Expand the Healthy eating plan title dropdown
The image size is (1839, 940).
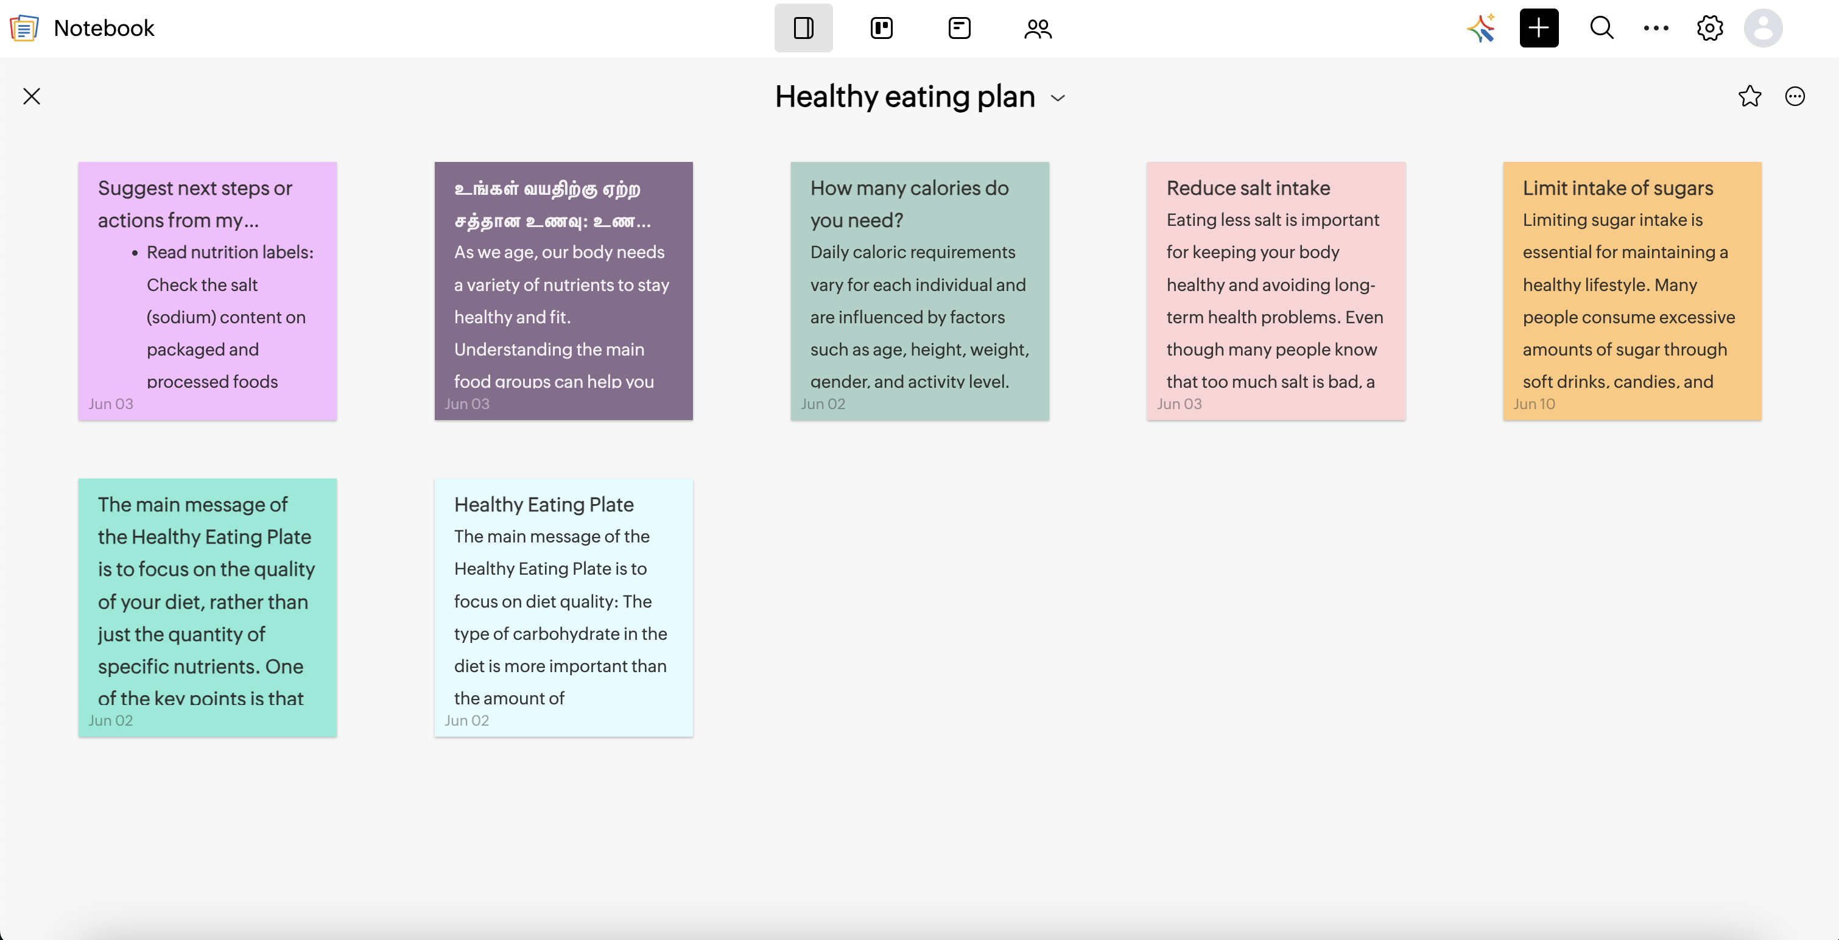tap(1057, 98)
